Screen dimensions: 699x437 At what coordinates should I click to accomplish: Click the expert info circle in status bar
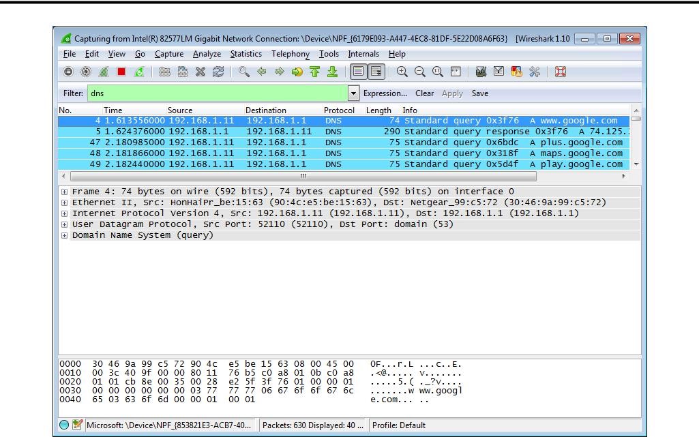[64, 425]
